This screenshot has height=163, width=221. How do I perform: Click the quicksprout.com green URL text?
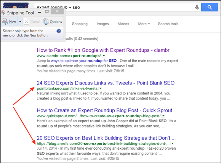coord(99,116)
